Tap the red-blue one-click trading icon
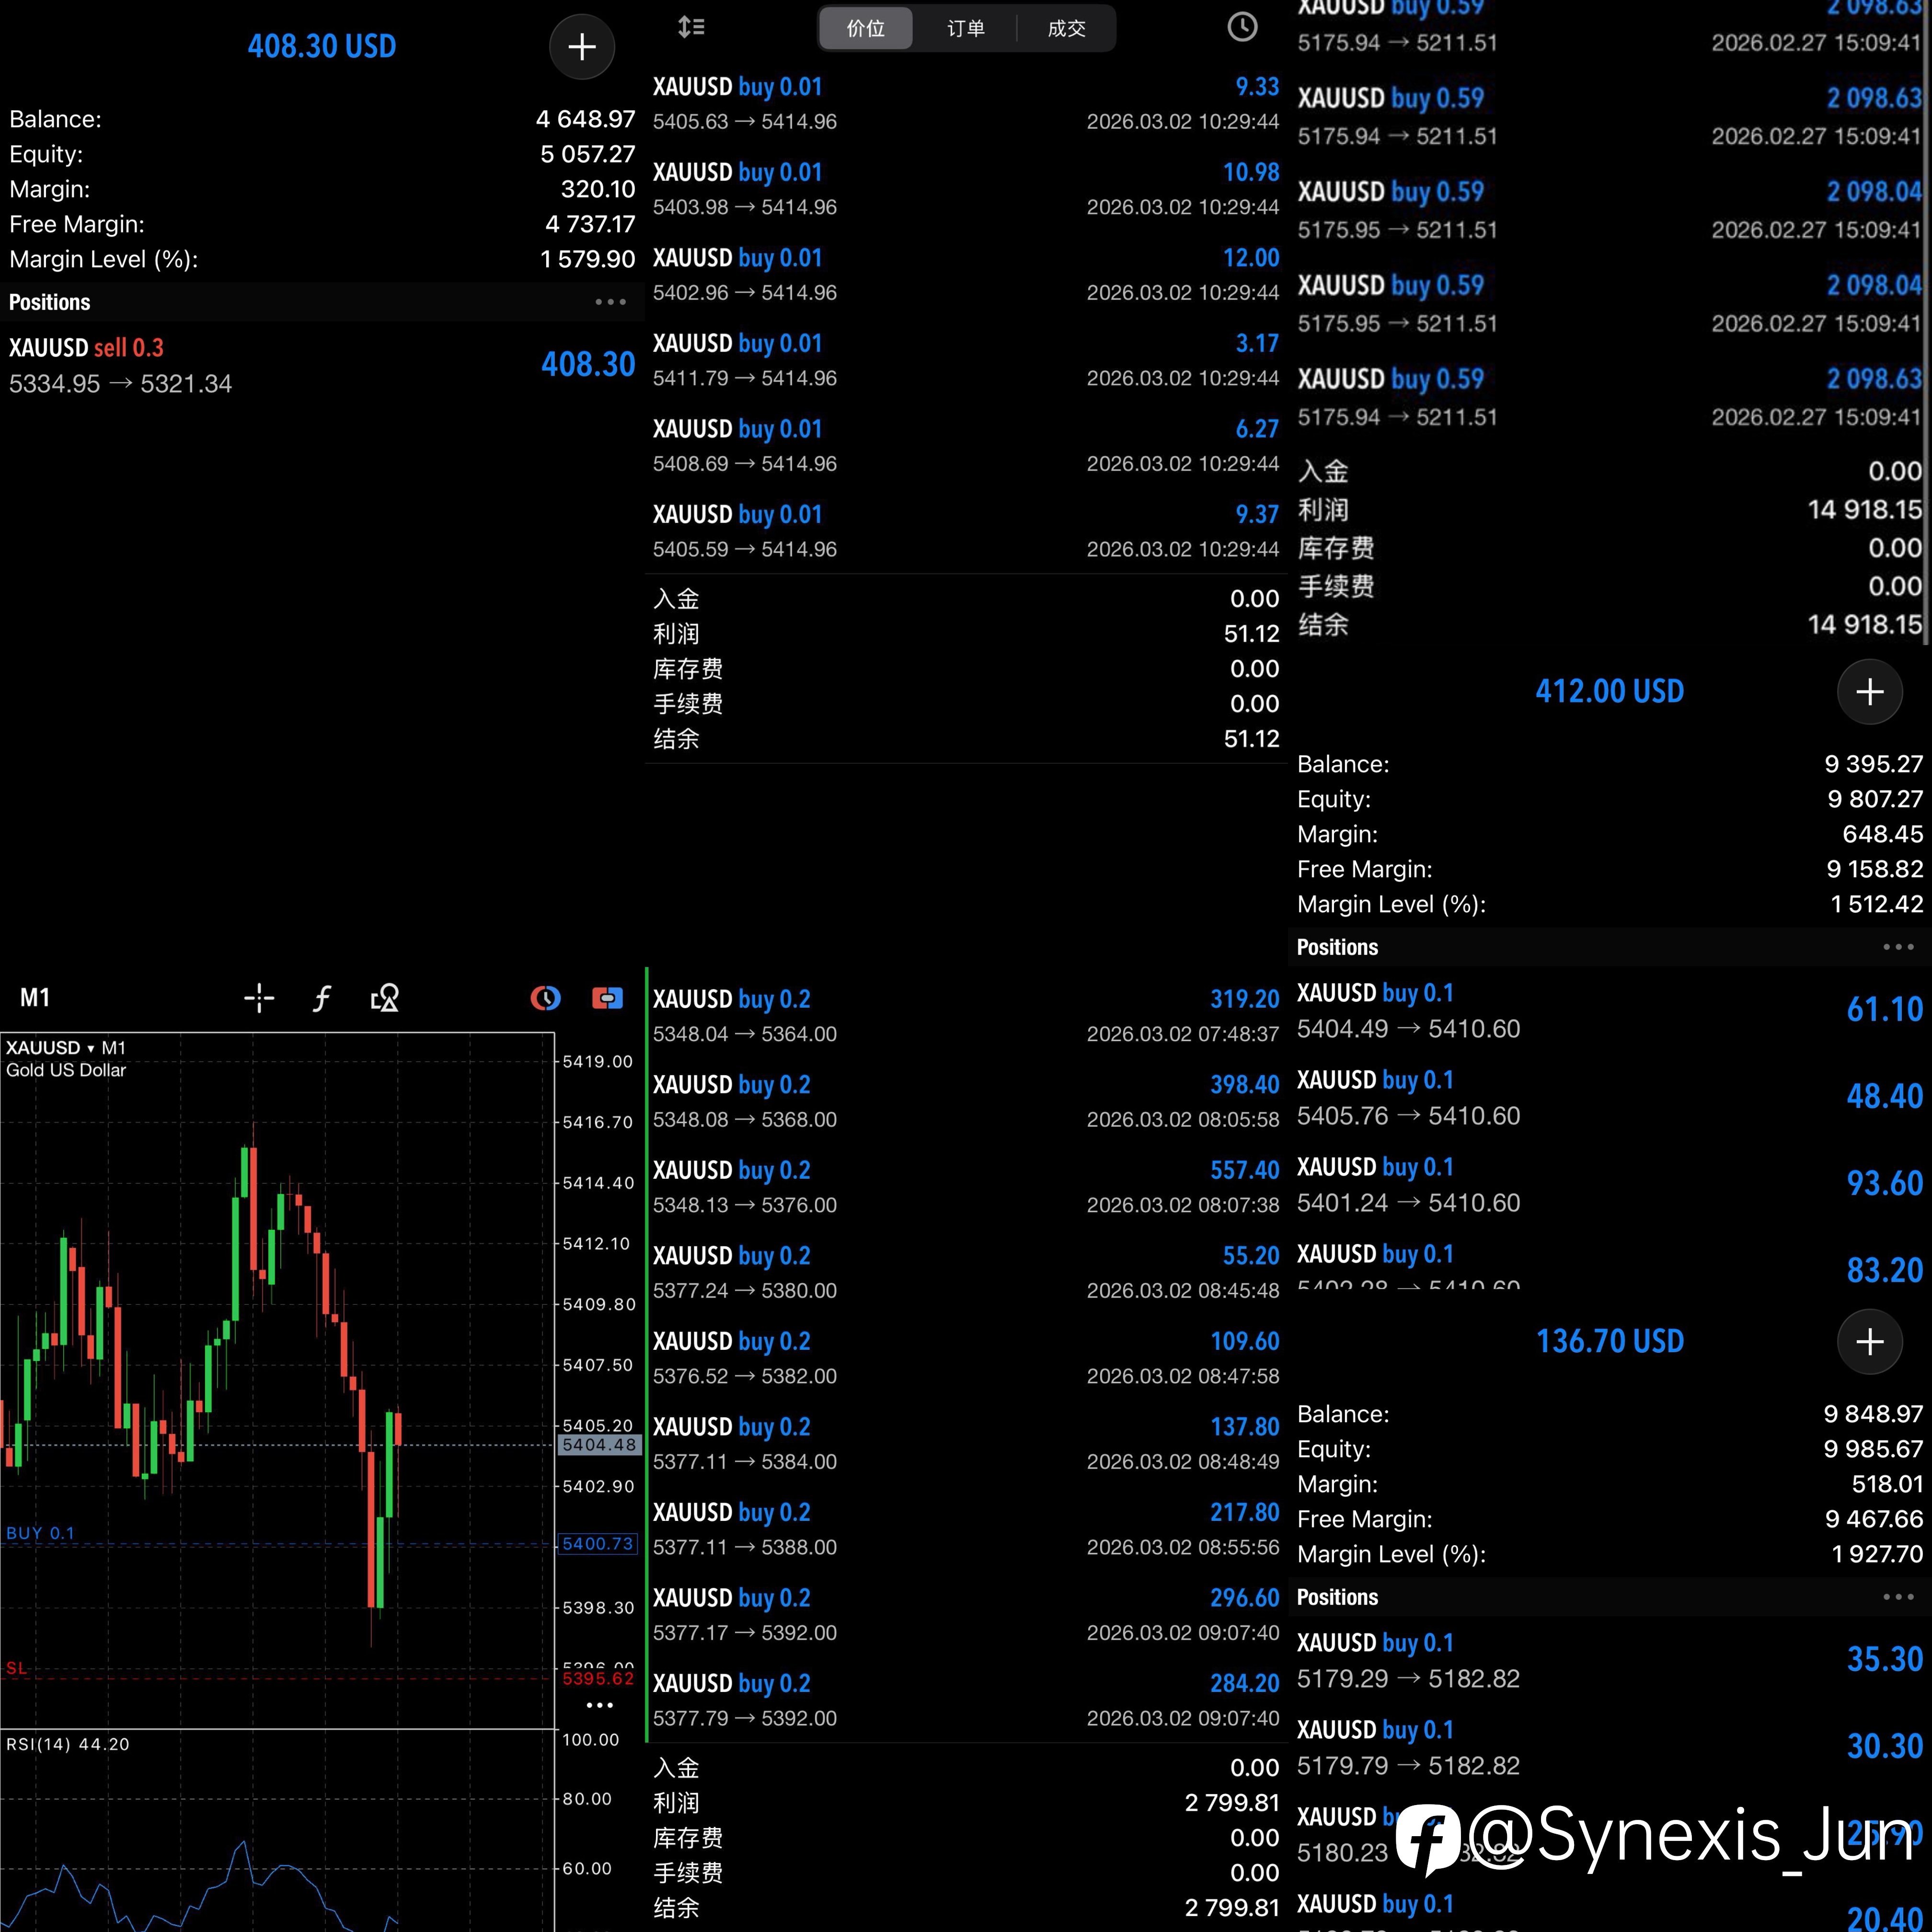The height and width of the screenshot is (1932, 1932). (x=607, y=998)
